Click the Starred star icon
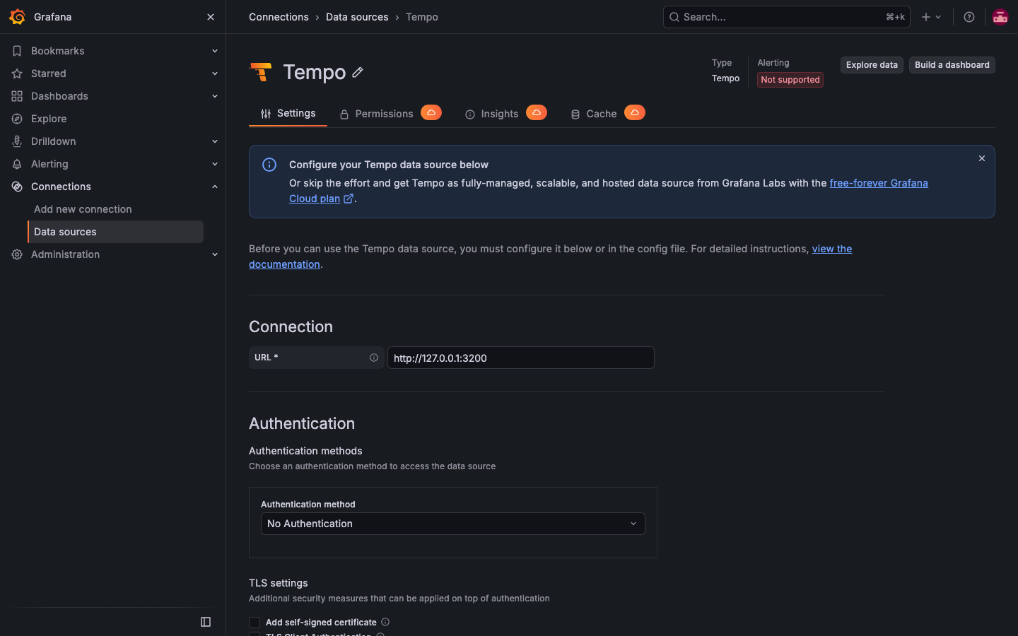The width and height of the screenshot is (1018, 636). point(17,73)
